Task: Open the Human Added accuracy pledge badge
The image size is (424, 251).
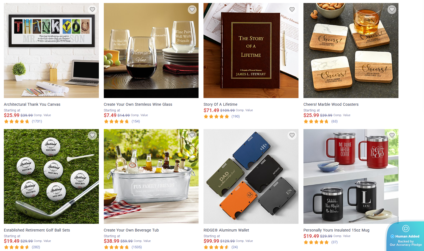Action: click(406, 236)
